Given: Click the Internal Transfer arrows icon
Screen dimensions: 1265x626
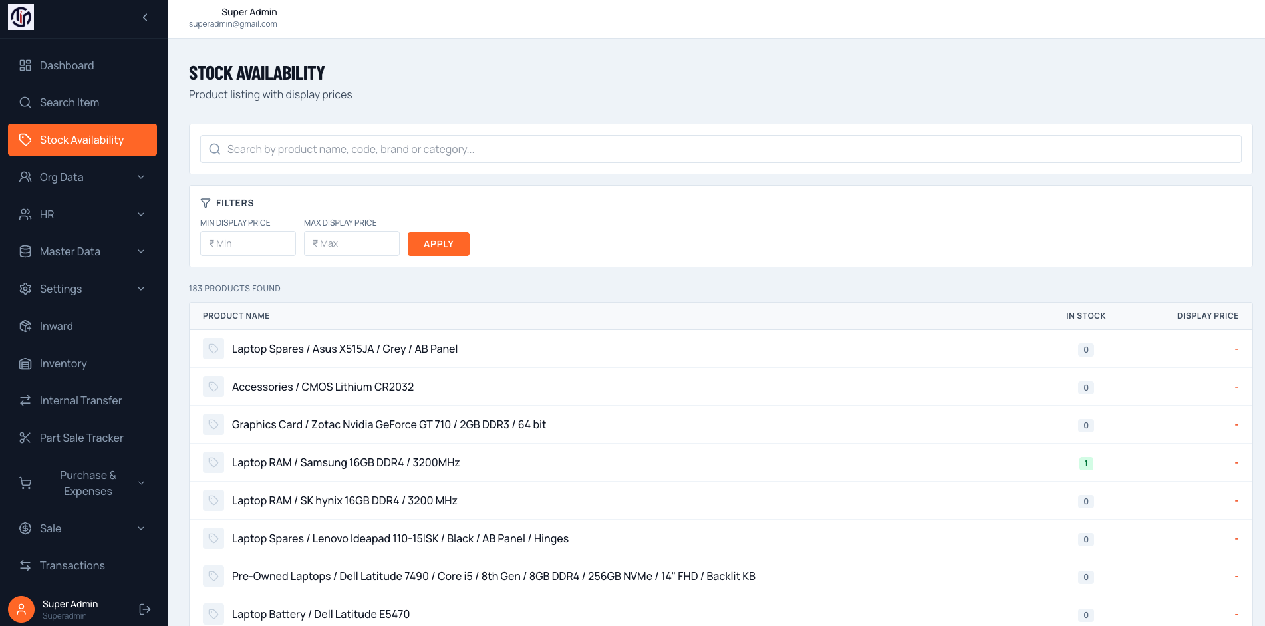Looking at the screenshot, I should (25, 400).
